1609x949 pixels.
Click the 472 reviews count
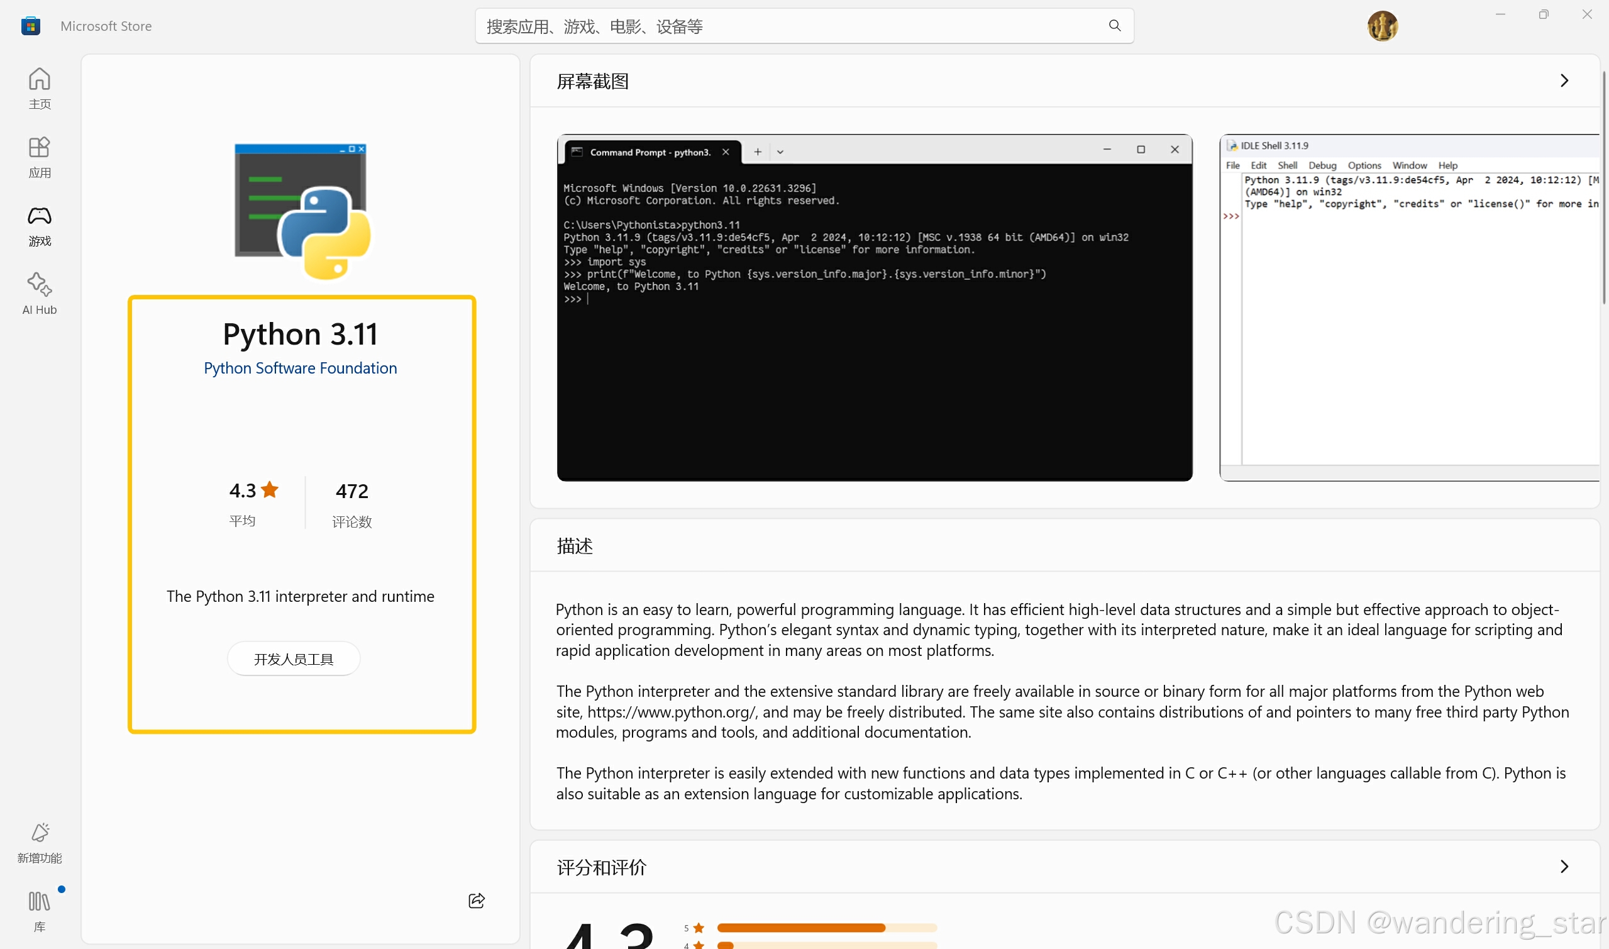351,491
